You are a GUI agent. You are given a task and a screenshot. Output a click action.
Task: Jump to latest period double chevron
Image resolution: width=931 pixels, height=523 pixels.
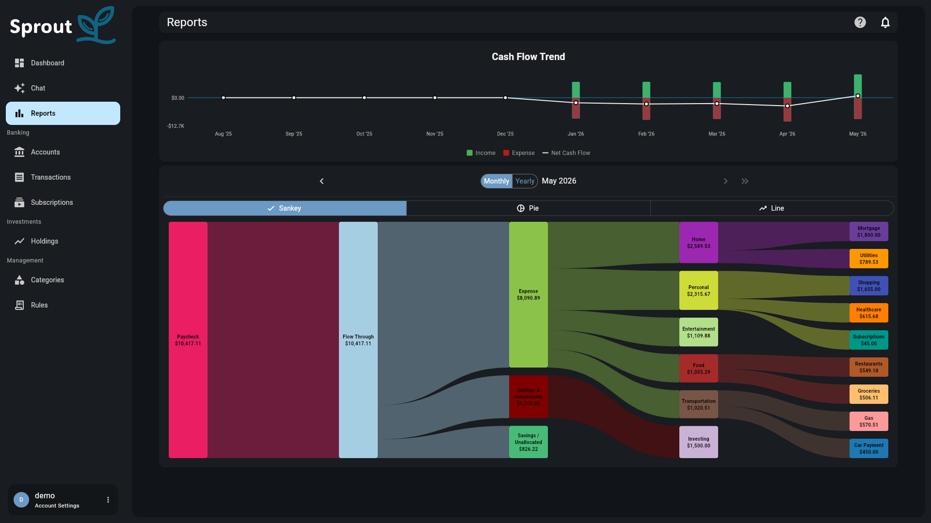745,181
